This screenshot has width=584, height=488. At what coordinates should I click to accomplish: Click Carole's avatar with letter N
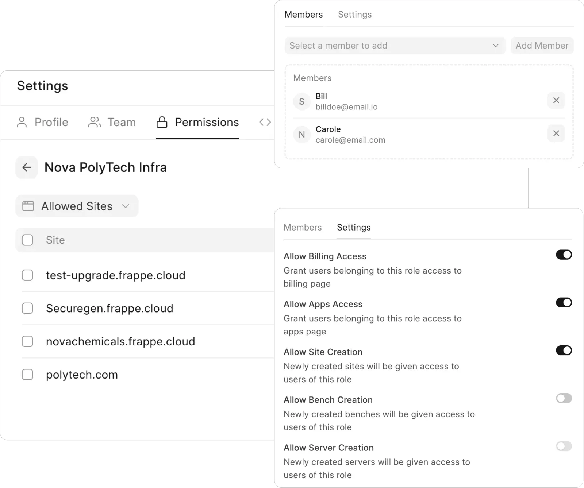pyautogui.click(x=302, y=135)
